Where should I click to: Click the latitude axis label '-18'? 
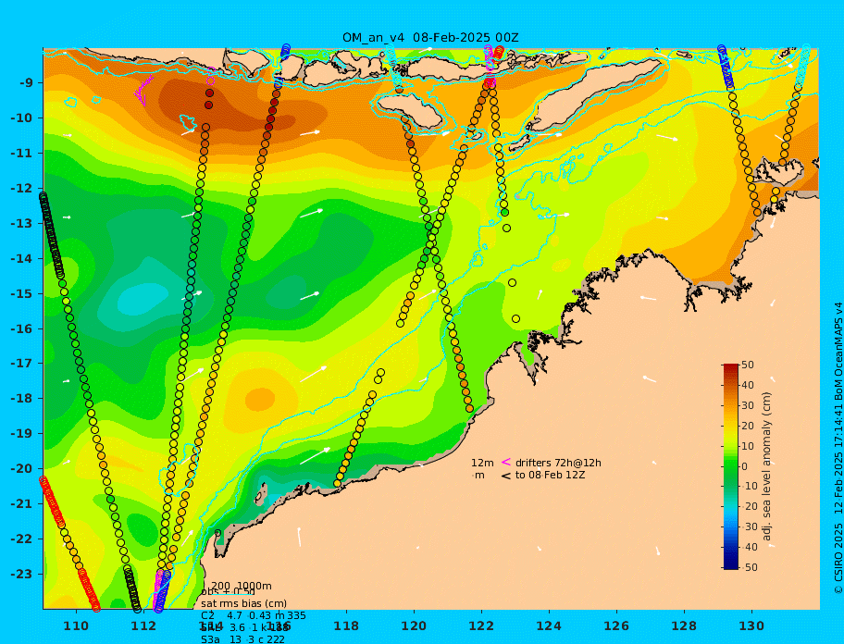[22, 398]
